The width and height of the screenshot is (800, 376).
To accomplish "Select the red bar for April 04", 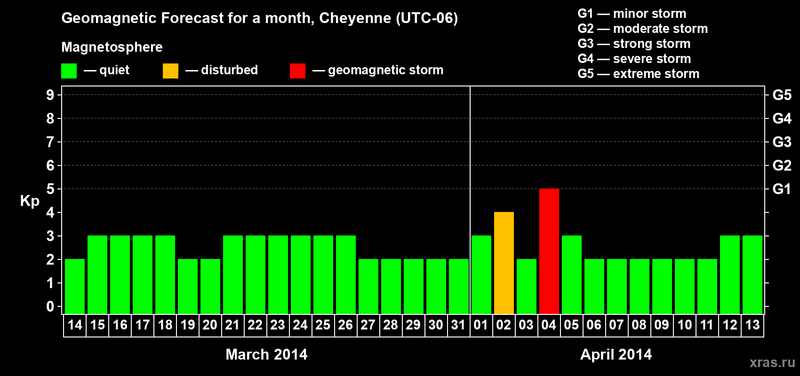I will [x=549, y=251].
